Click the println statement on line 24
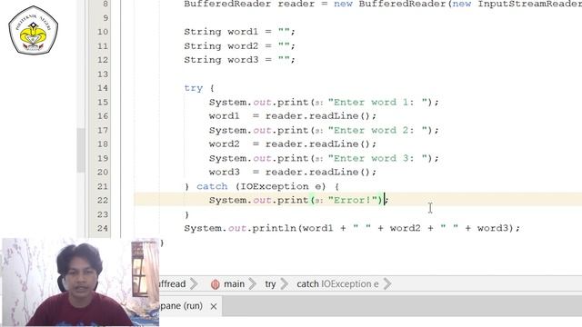 point(352,228)
